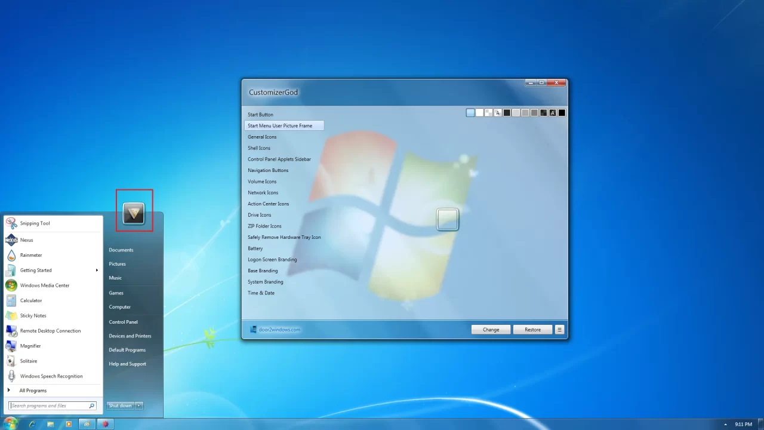This screenshot has height=430, width=764.
Task: Open Solitaire game
Action: click(53, 361)
